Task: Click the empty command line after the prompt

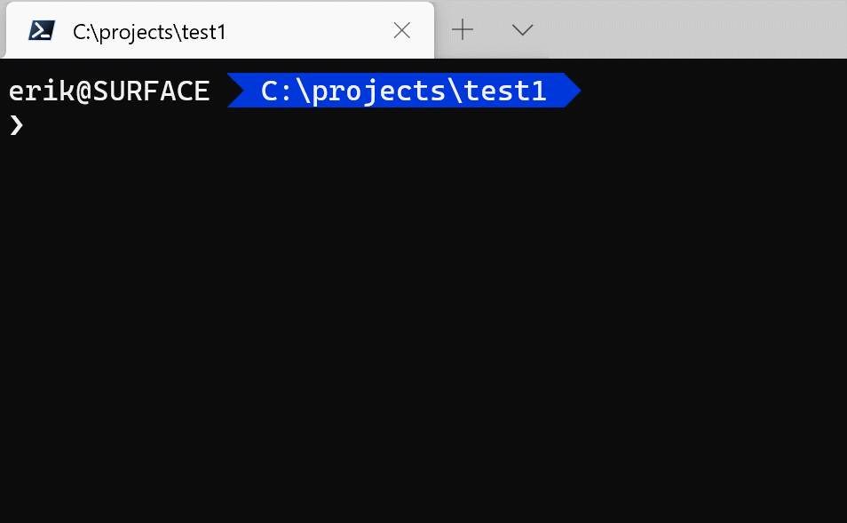Action: click(266, 125)
